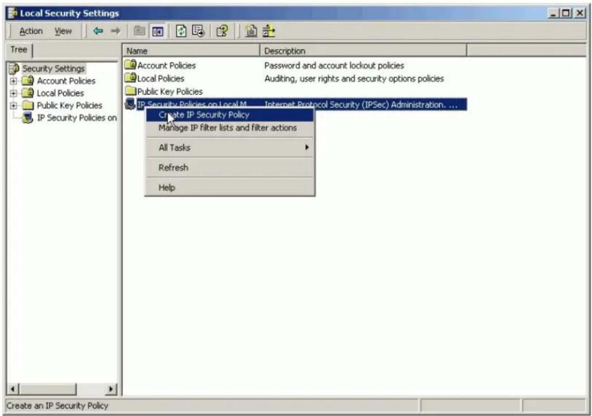
Task: Click the Create IP Security Policy toolbar icon
Action: 251,31
